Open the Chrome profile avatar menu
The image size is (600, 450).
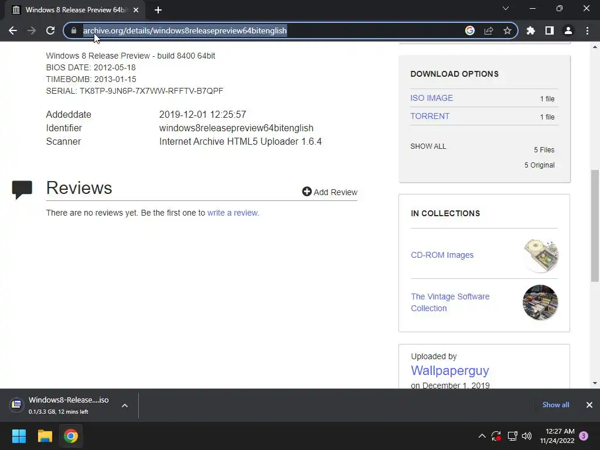click(568, 30)
